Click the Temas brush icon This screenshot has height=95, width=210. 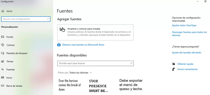pyautogui.click(x=3, y=61)
